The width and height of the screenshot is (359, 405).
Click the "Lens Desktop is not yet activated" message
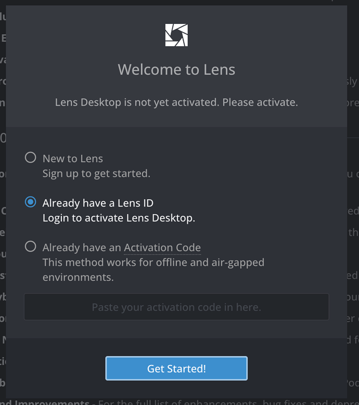click(x=136, y=102)
